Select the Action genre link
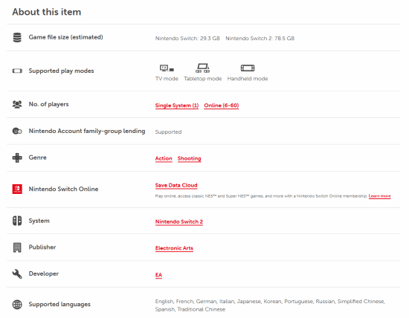 point(164,158)
